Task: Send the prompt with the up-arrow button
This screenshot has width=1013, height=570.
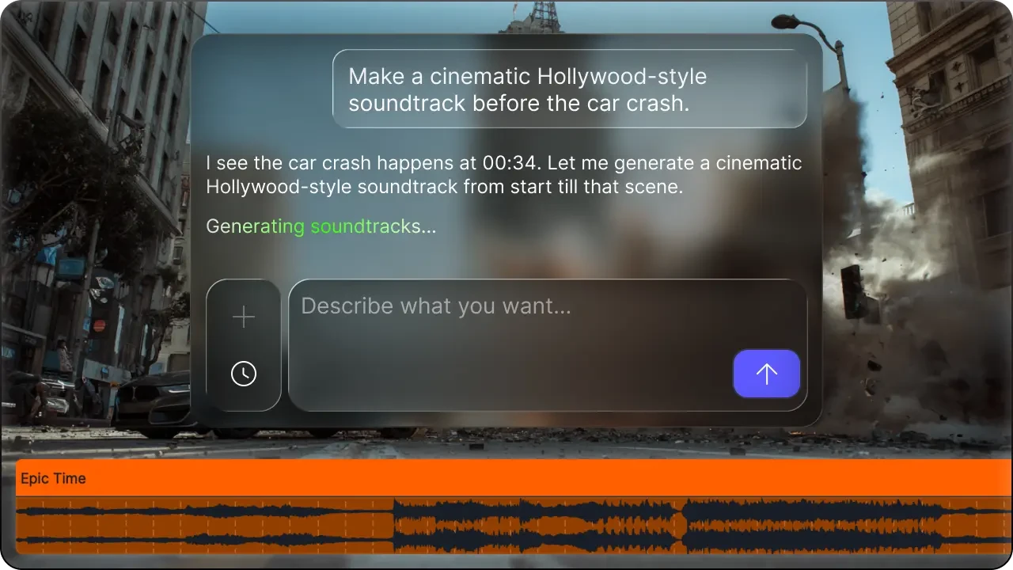Action: click(x=766, y=374)
